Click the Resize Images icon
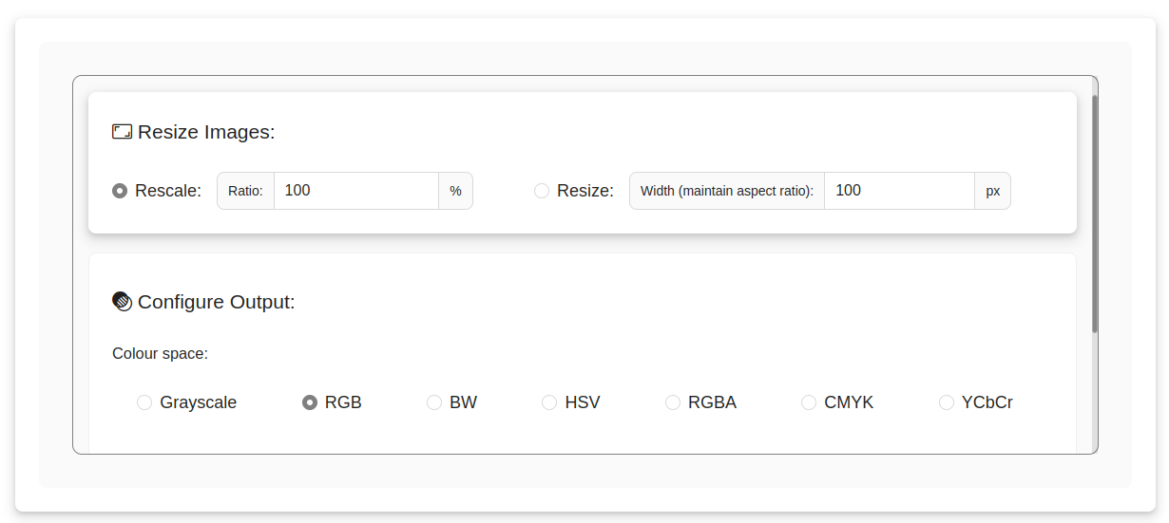The height and width of the screenshot is (523, 1169). click(x=122, y=132)
